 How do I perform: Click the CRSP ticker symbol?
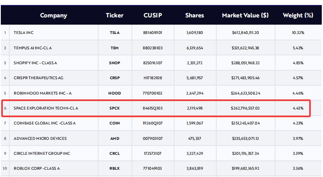[114, 78]
